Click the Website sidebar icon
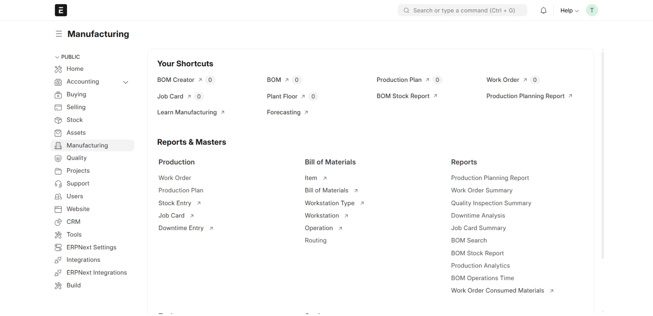Image resolution: width=653 pixels, height=316 pixels. pos(58,209)
